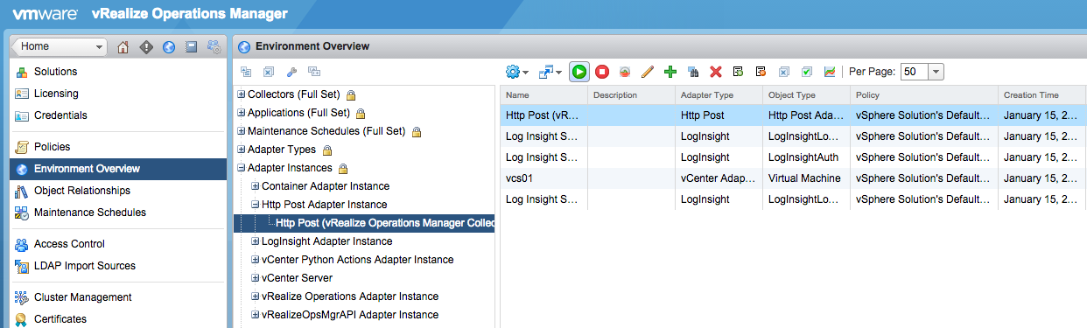Open the Alerts diamond icon
This screenshot has width=1087, height=328.
(x=146, y=47)
